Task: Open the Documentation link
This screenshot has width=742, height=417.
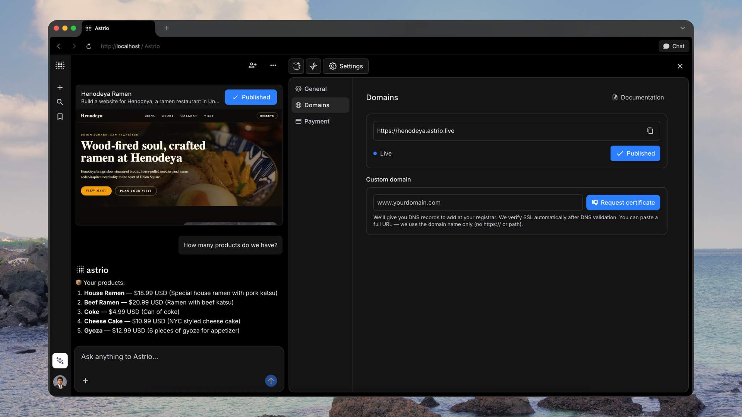Action: [x=638, y=97]
